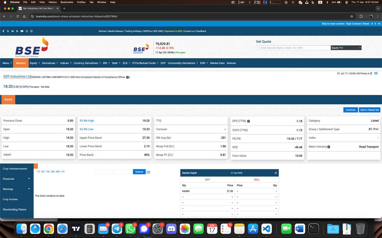382x238 pixels.
Task: Collapse the left sidebar orange arrow
Action: (x=36, y=166)
